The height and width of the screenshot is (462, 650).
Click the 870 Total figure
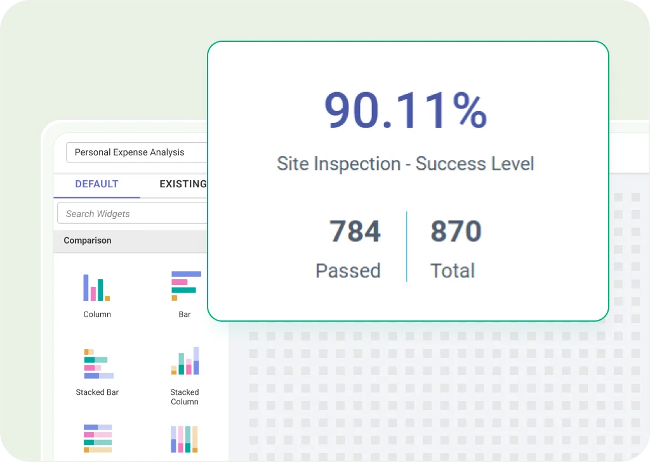click(456, 232)
